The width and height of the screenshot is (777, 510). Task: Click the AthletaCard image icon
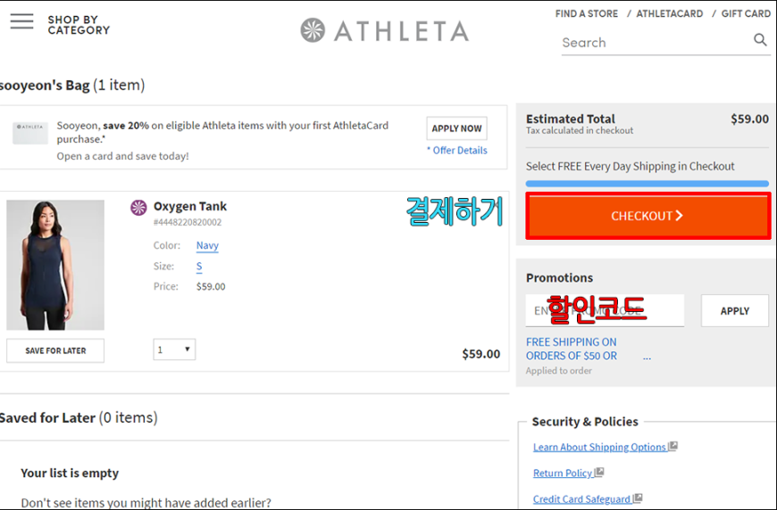coord(30,133)
